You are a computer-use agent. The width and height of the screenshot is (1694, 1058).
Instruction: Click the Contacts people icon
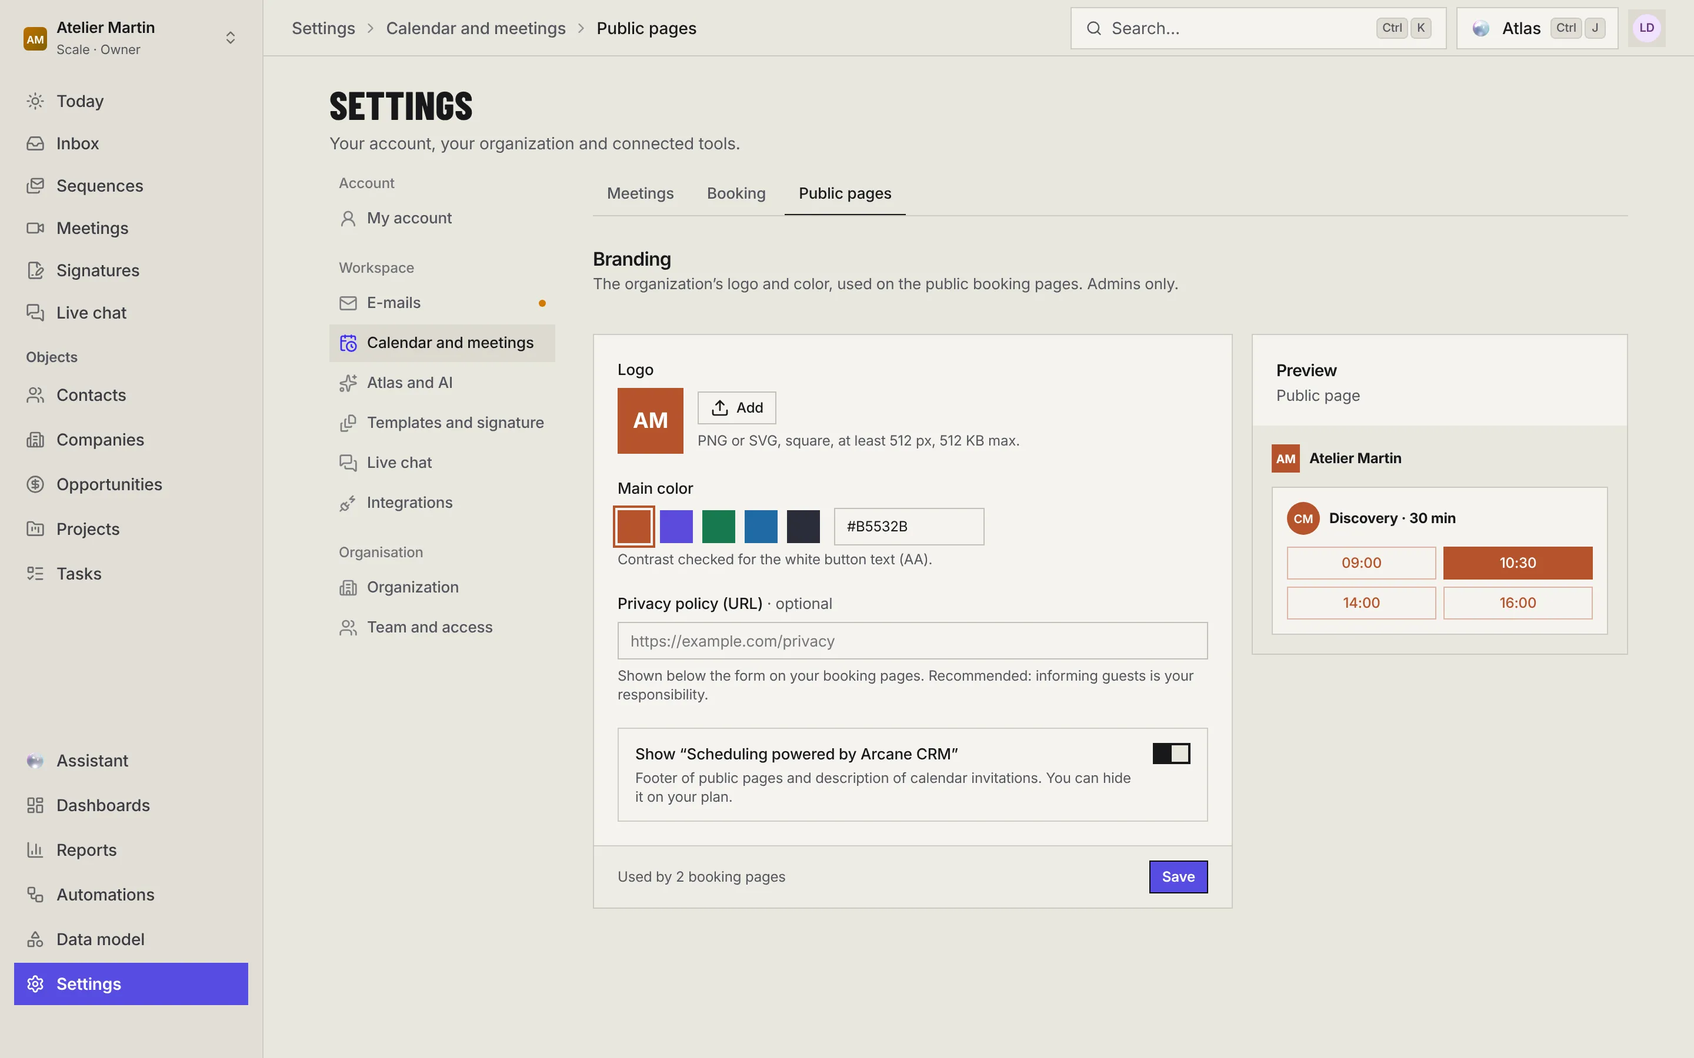pos(35,396)
